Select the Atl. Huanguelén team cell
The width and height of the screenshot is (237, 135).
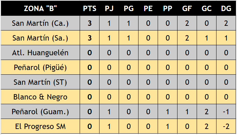40,53
